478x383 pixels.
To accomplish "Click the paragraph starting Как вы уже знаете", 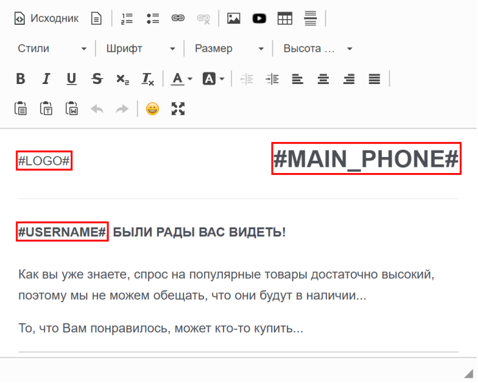I will point(226,285).
